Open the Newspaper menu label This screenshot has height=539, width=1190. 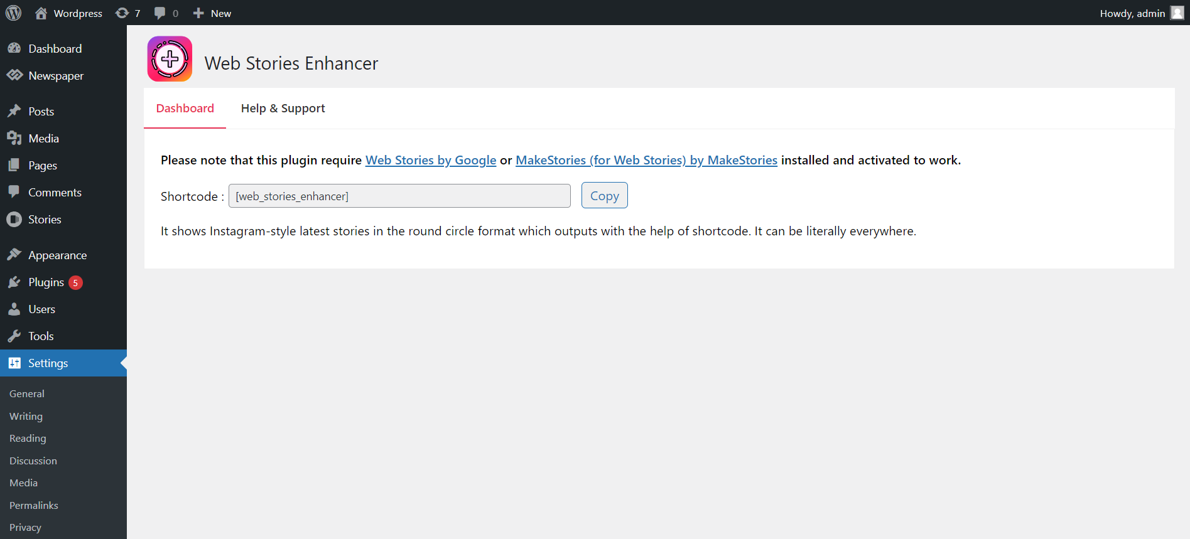click(x=56, y=76)
